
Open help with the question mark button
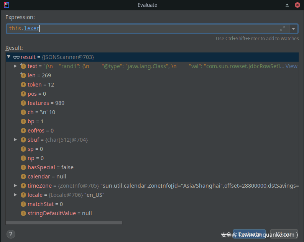[10, 234]
